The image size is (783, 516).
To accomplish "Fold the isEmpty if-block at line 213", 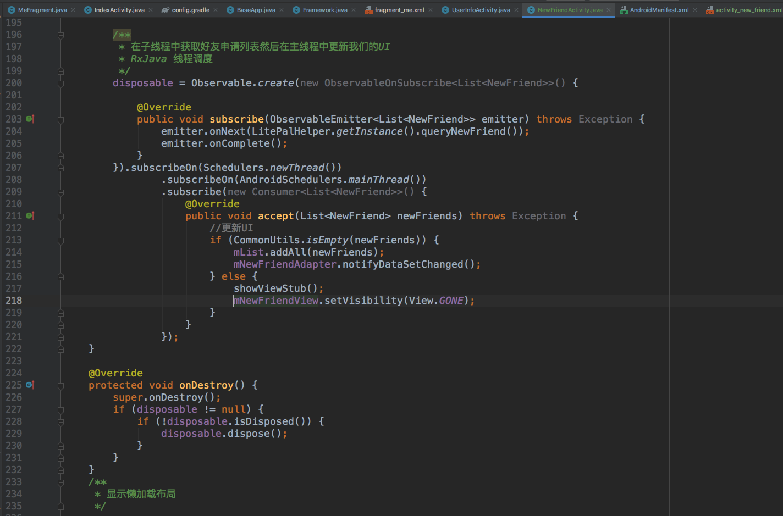I will 60,241.
